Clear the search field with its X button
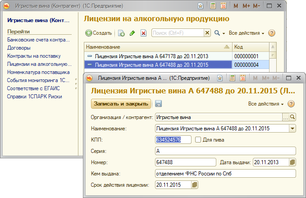306x198 pixels. [x=207, y=33]
